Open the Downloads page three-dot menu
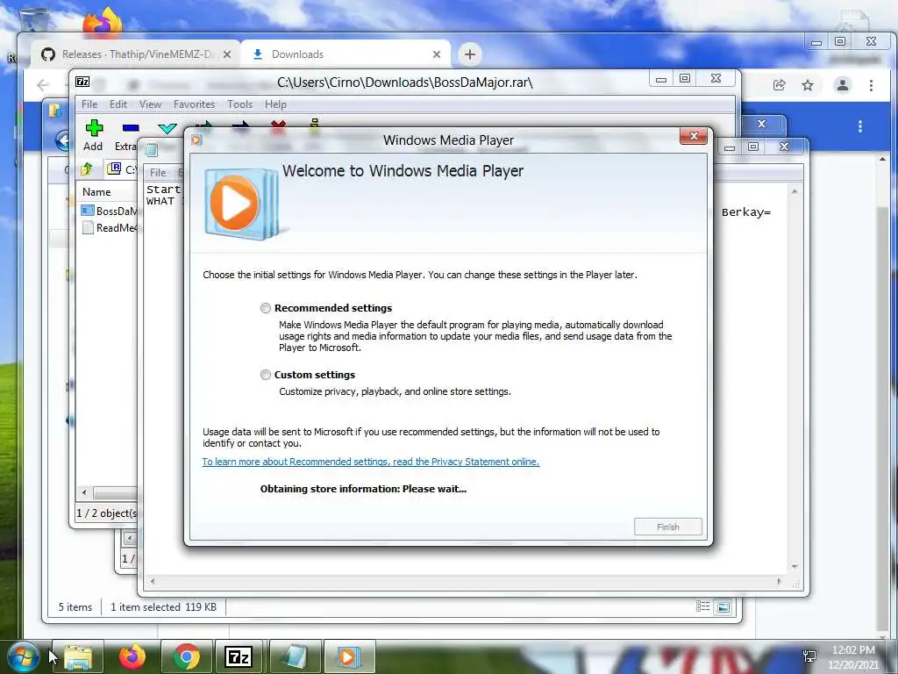 [x=859, y=126]
